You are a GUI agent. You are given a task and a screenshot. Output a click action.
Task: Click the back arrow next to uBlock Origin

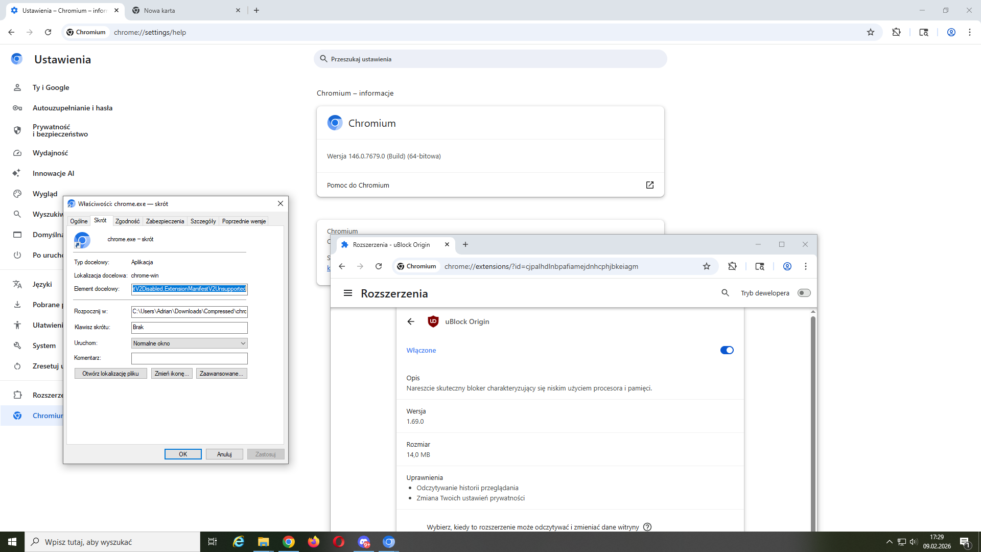411,321
